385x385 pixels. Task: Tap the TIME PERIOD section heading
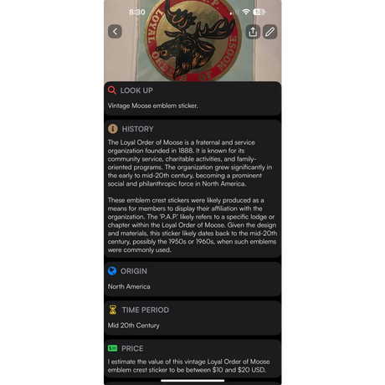pyautogui.click(x=146, y=310)
